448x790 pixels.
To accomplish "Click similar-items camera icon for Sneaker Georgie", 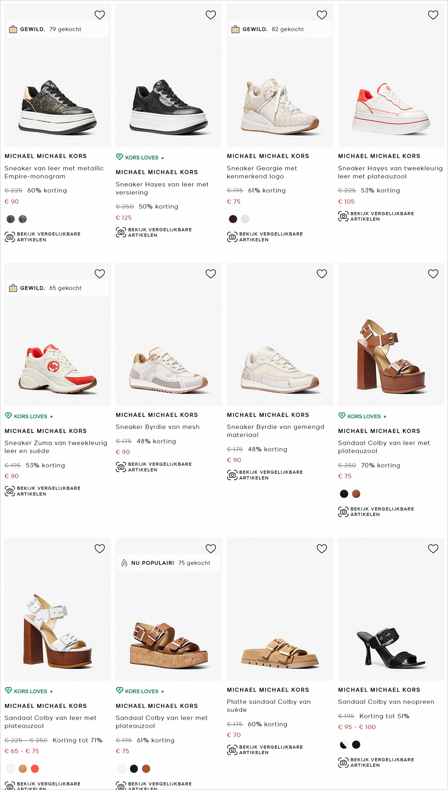I will (x=232, y=237).
